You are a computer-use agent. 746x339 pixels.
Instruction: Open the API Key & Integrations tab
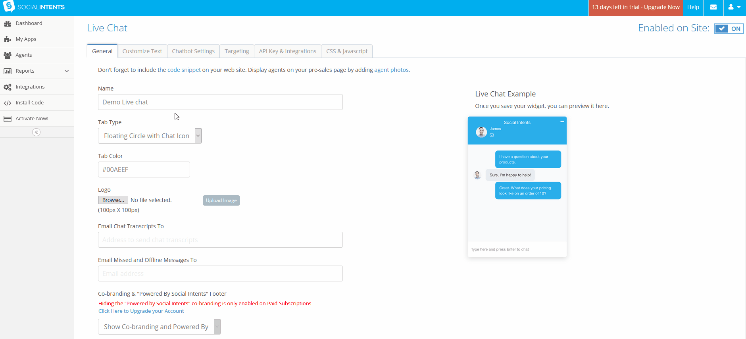click(x=288, y=51)
